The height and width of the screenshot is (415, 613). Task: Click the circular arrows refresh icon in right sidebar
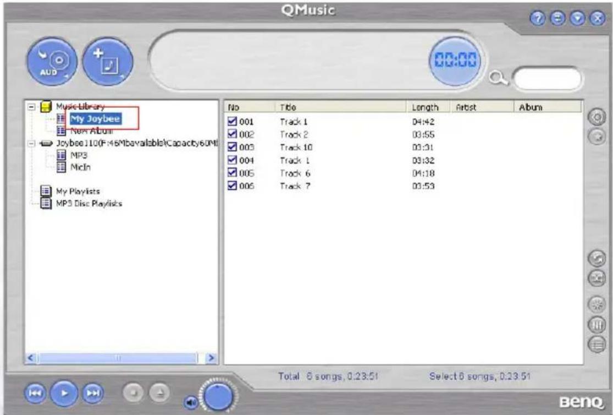597,258
